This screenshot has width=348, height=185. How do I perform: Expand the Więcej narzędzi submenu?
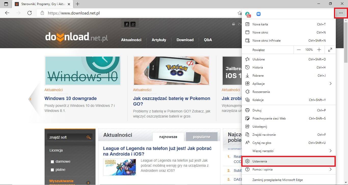(289, 151)
